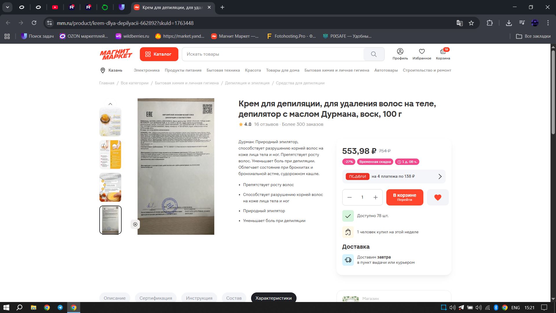Switch to the Состав tab
Screen dimensions: 556x313
234,298
